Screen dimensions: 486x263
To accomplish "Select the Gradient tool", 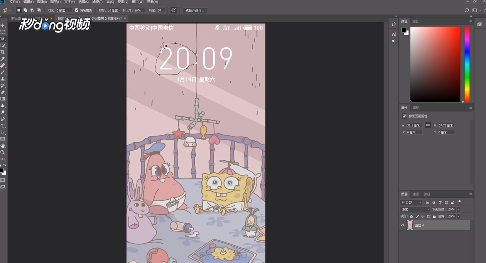I will click(x=3, y=99).
